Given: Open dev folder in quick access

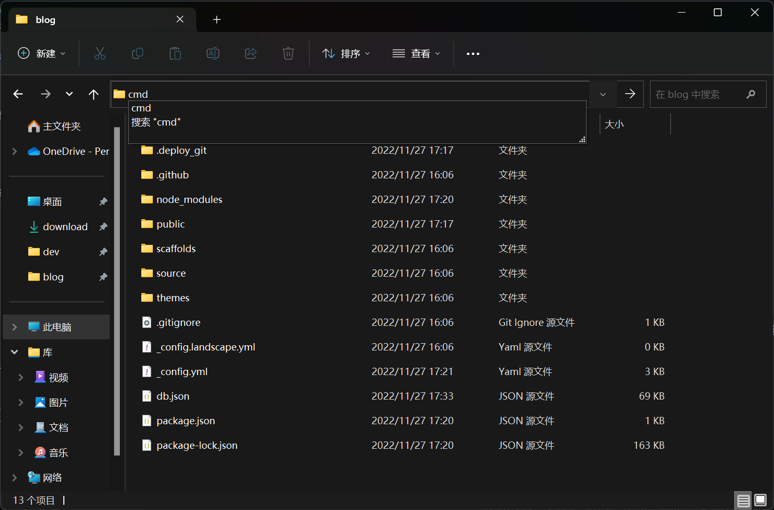Looking at the screenshot, I should coord(51,252).
